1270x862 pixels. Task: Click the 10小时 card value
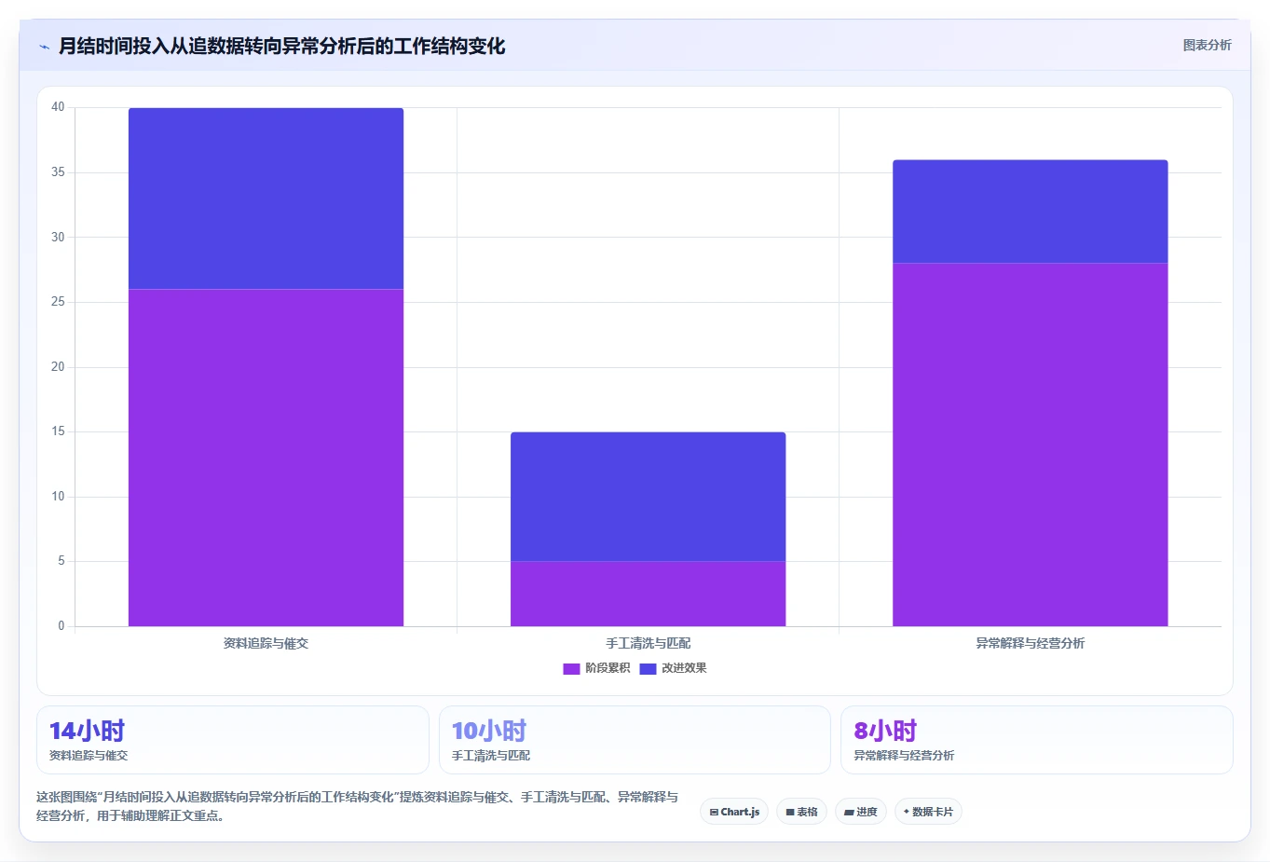pos(489,731)
